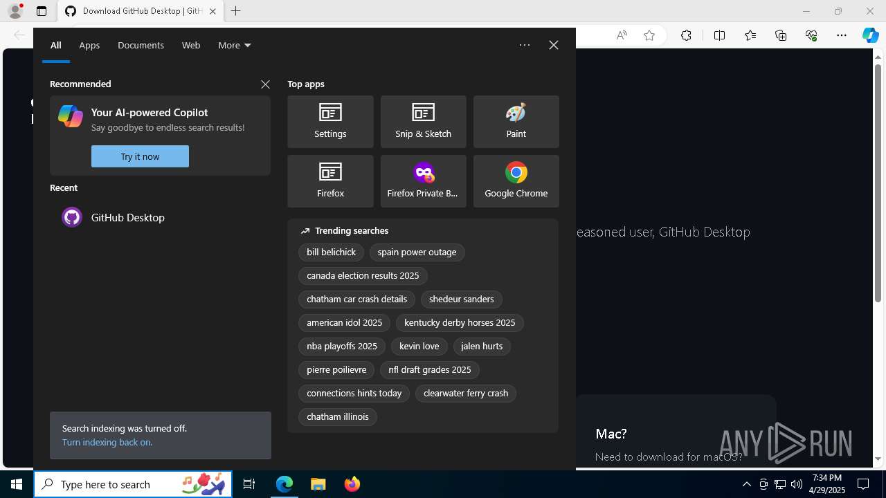Click the Windows Start button
This screenshot has width=886, height=498.
coord(17,484)
